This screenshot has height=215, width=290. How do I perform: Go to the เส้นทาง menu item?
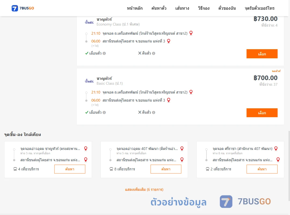(x=182, y=8)
